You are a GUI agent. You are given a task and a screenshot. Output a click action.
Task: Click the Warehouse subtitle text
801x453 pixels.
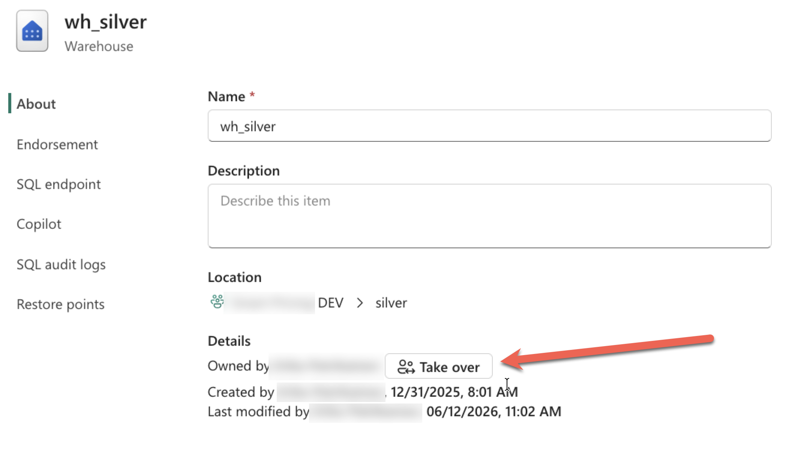point(99,46)
